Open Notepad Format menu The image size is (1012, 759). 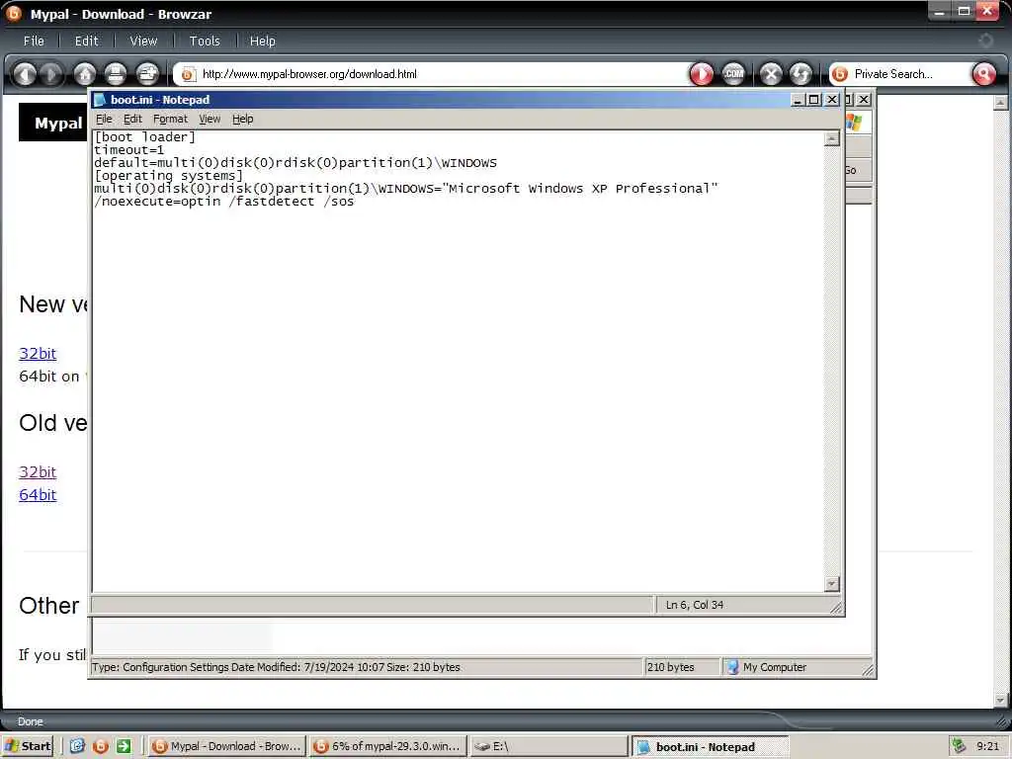170,119
